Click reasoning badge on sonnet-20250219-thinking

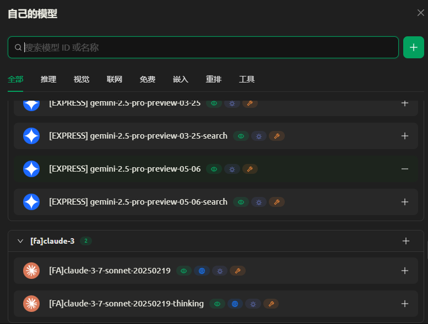(x=253, y=304)
